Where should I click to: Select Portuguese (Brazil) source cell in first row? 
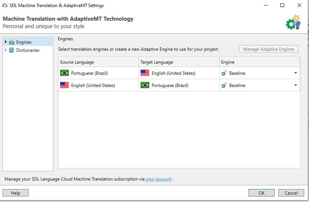[99, 73]
